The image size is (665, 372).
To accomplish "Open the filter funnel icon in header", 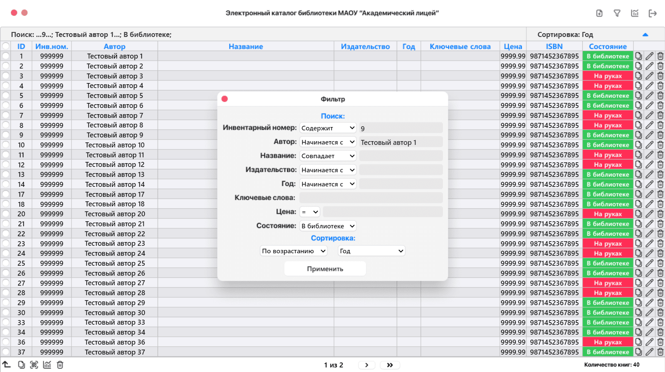I will point(617,13).
